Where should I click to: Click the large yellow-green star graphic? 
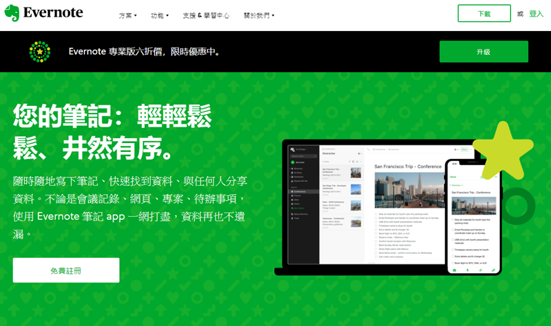click(x=502, y=151)
